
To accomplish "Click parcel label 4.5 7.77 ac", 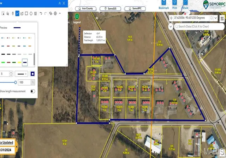I will pyautogui.click(x=172, y=147).
